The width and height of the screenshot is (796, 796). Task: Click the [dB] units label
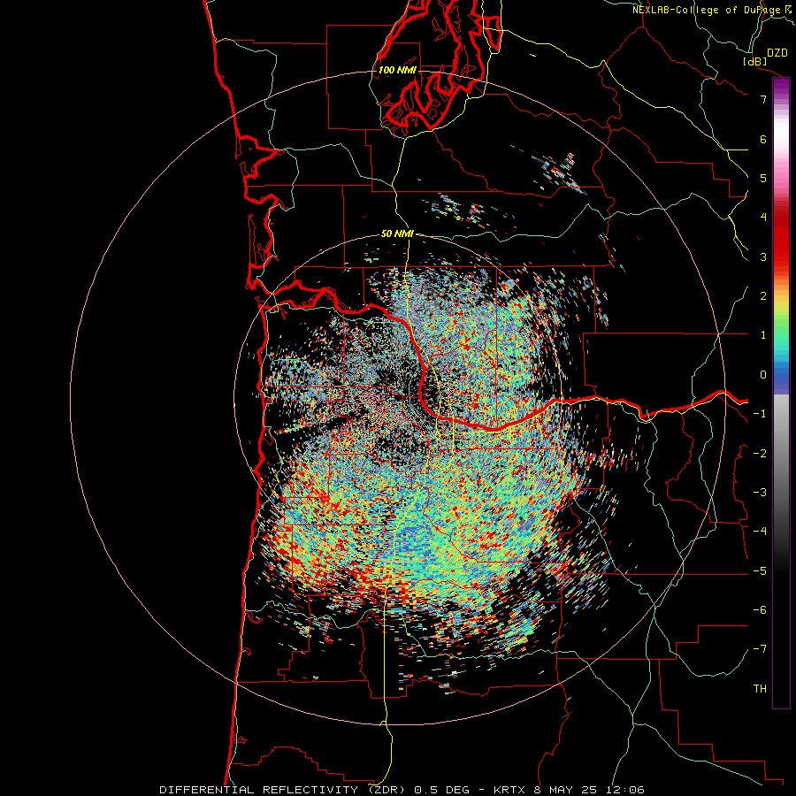click(755, 61)
